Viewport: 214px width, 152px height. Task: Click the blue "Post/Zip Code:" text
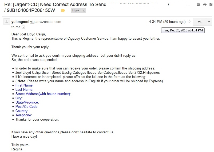point(27,106)
